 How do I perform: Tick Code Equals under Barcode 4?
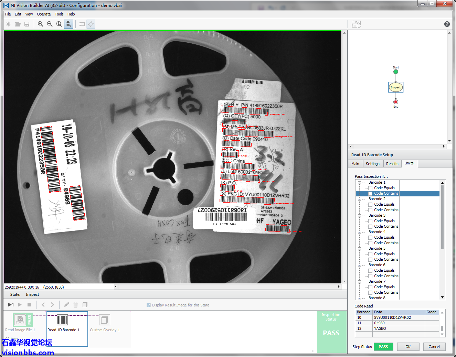pyautogui.click(x=370, y=238)
